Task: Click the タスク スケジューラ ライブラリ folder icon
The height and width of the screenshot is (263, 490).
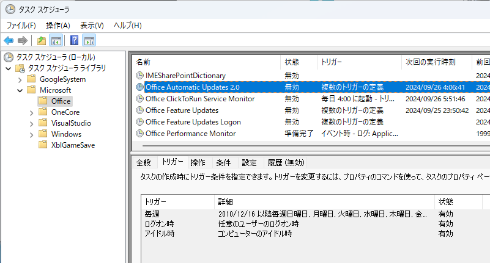Action: [x=20, y=68]
